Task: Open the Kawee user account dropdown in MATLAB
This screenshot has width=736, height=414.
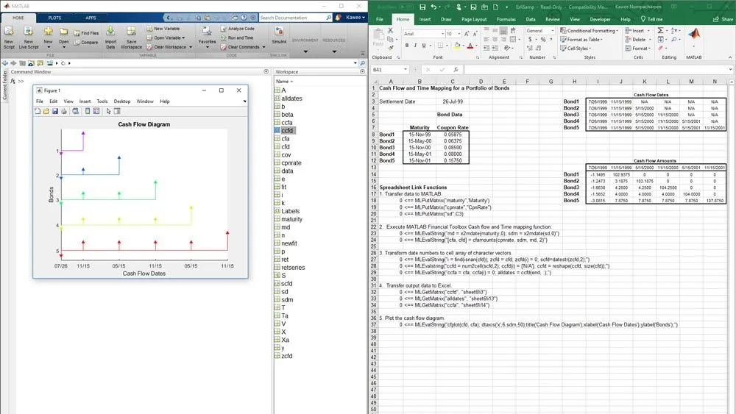Action: point(355,18)
